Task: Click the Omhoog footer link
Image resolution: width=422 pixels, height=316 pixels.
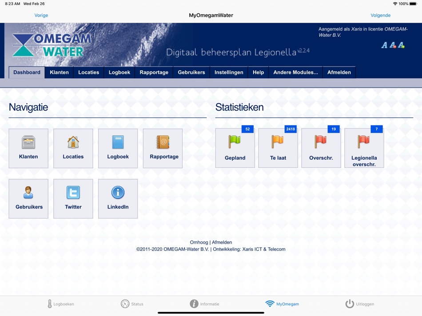Action: [x=199, y=242]
